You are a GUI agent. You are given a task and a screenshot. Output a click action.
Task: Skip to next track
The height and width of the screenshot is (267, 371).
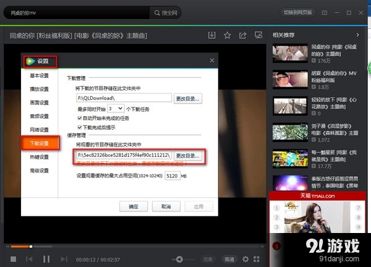click(x=64, y=259)
